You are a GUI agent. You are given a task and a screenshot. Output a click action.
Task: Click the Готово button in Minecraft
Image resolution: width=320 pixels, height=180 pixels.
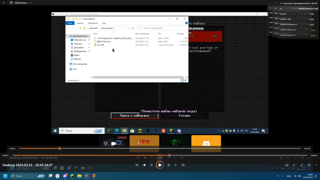185,116
